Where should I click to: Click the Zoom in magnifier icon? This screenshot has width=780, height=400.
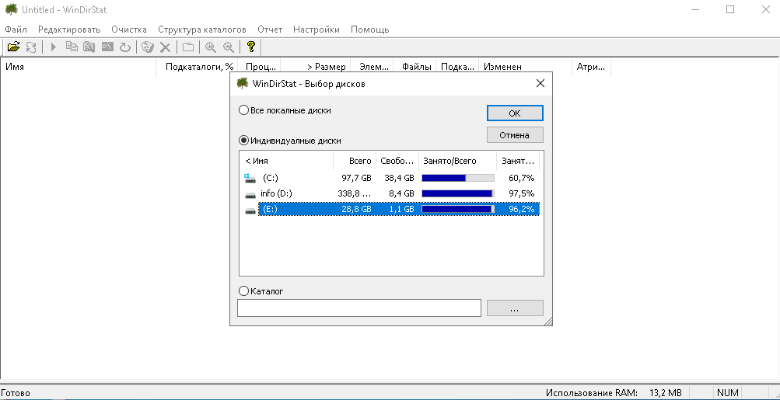coord(211,47)
